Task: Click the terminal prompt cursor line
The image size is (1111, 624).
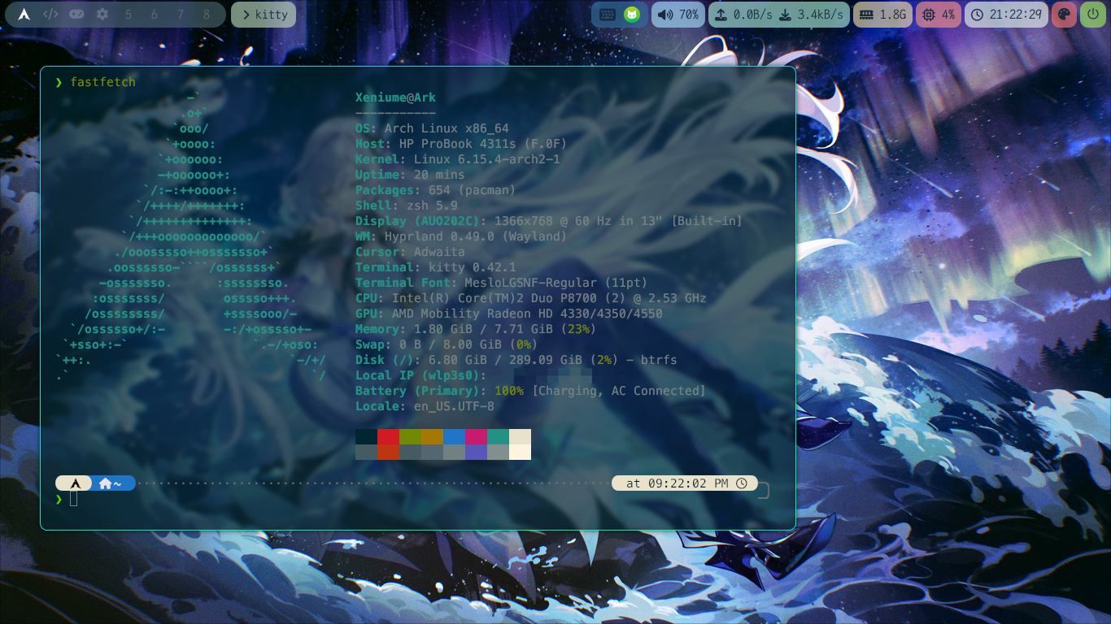Action: coord(74,498)
